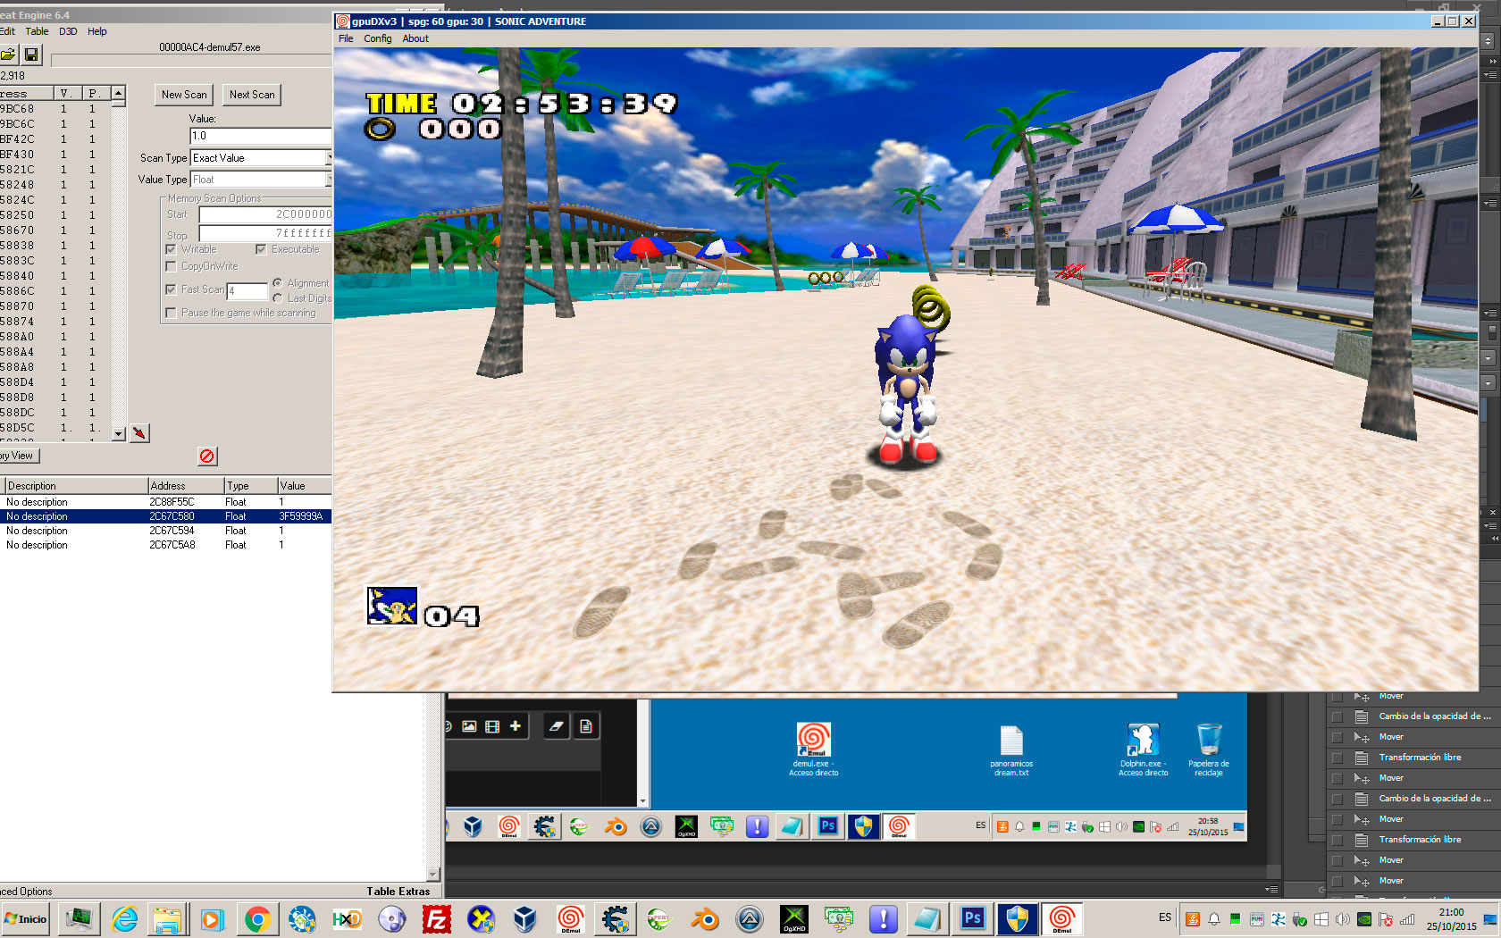Click the Memory View button
Image resolution: width=1501 pixels, height=938 pixels.
(18, 456)
